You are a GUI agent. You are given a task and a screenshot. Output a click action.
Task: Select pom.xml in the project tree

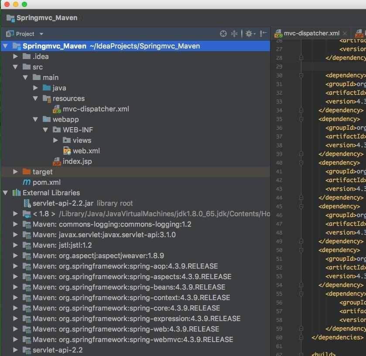pyautogui.click(x=46, y=182)
